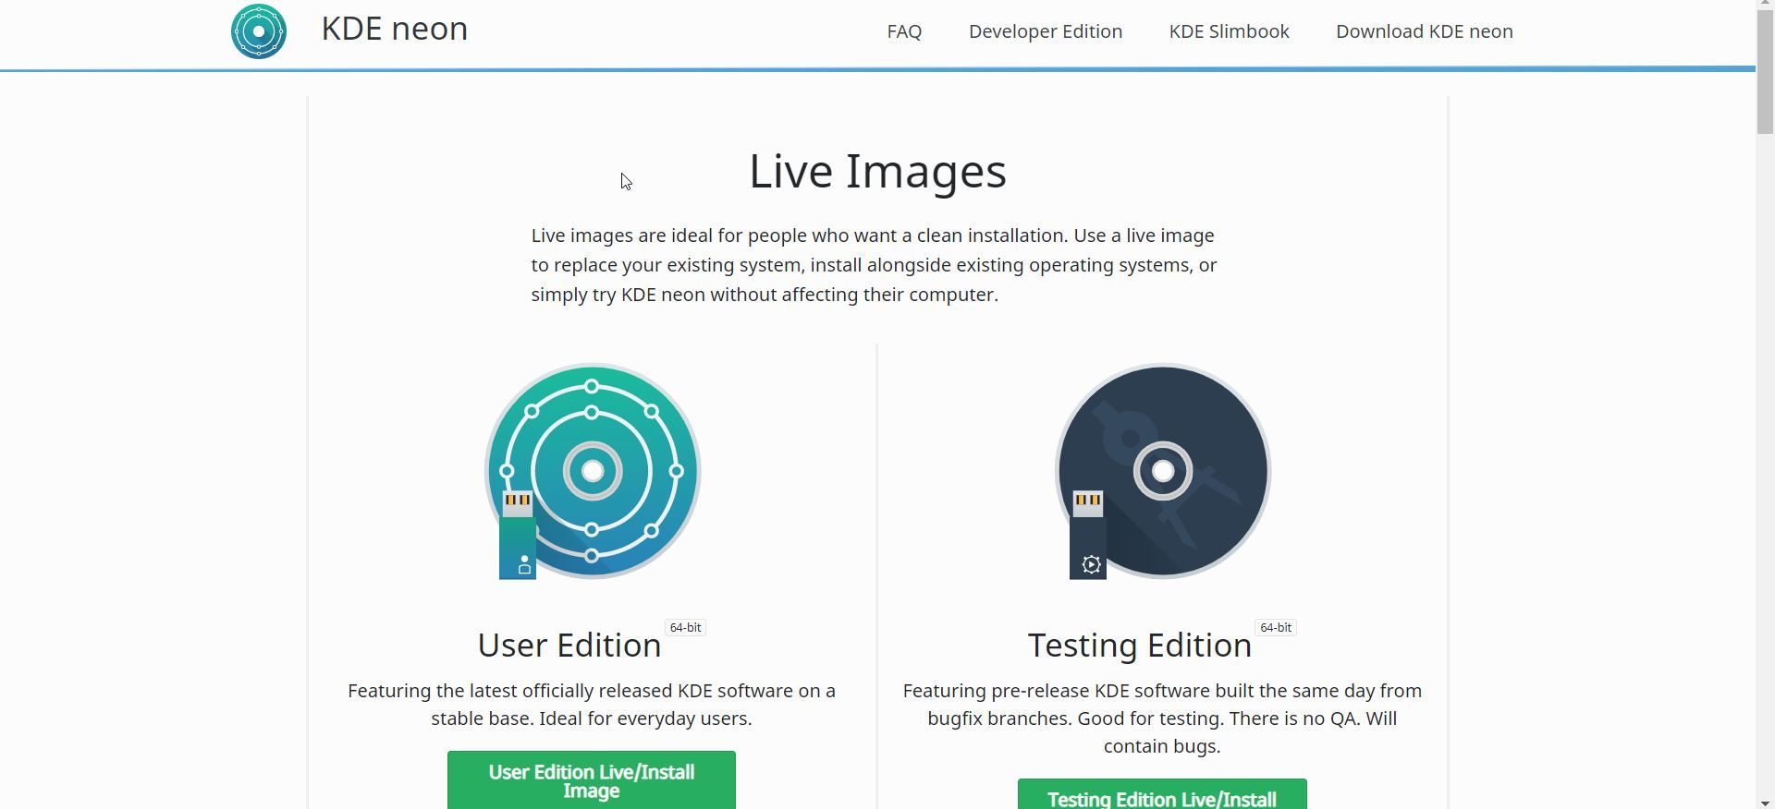Click the User Edition heading

(569, 645)
